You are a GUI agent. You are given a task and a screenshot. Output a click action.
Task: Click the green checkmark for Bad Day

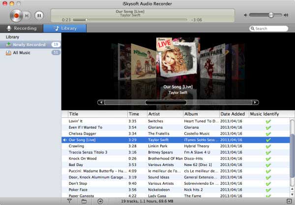tap(268, 165)
